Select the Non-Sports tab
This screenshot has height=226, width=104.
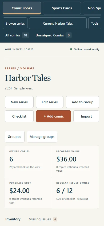[93, 8]
